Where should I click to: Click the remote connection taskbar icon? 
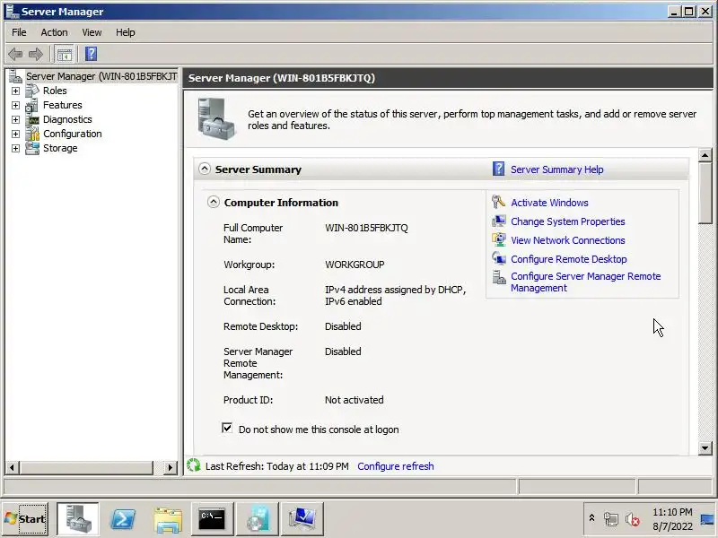coord(302,519)
